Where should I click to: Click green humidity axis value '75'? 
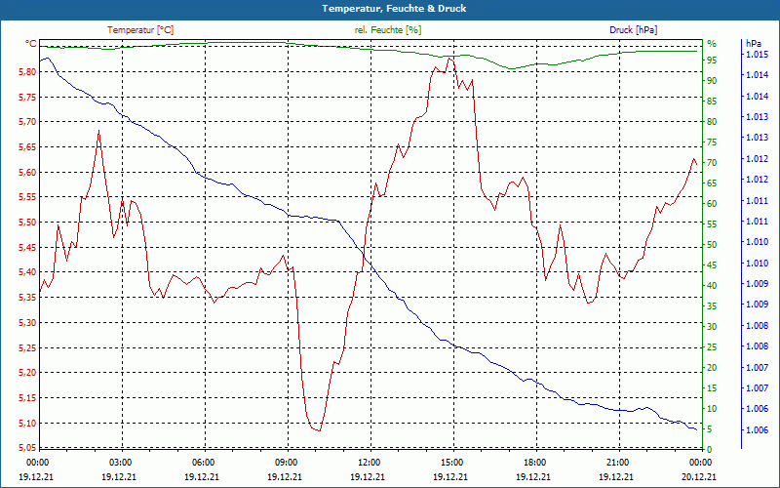(x=712, y=142)
